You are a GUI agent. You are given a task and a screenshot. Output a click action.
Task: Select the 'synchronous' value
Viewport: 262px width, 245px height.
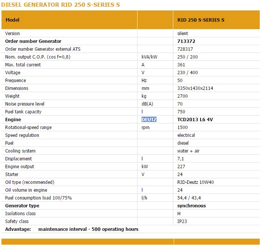(x=192, y=206)
